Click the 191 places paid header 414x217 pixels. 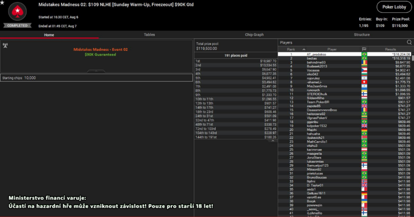point(236,55)
